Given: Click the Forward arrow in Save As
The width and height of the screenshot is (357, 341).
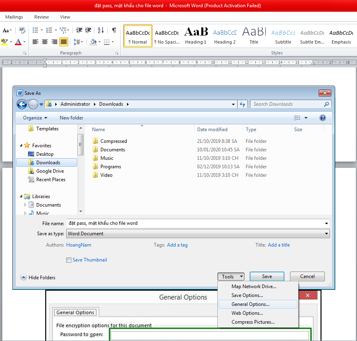Looking at the screenshot, I should [x=33, y=105].
